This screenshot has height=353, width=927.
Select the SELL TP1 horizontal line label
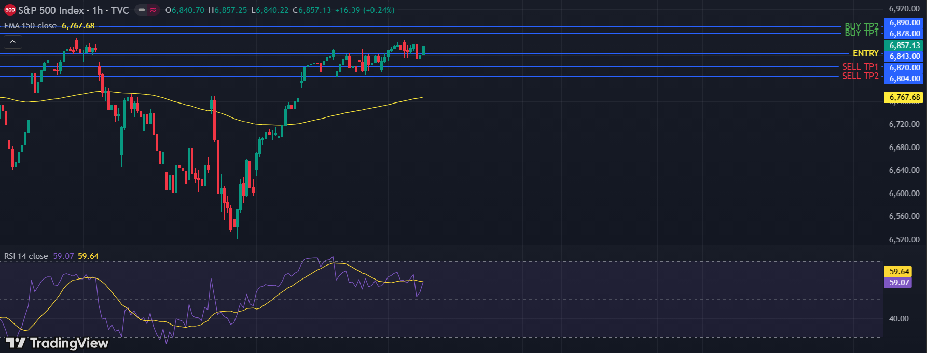[860, 67]
